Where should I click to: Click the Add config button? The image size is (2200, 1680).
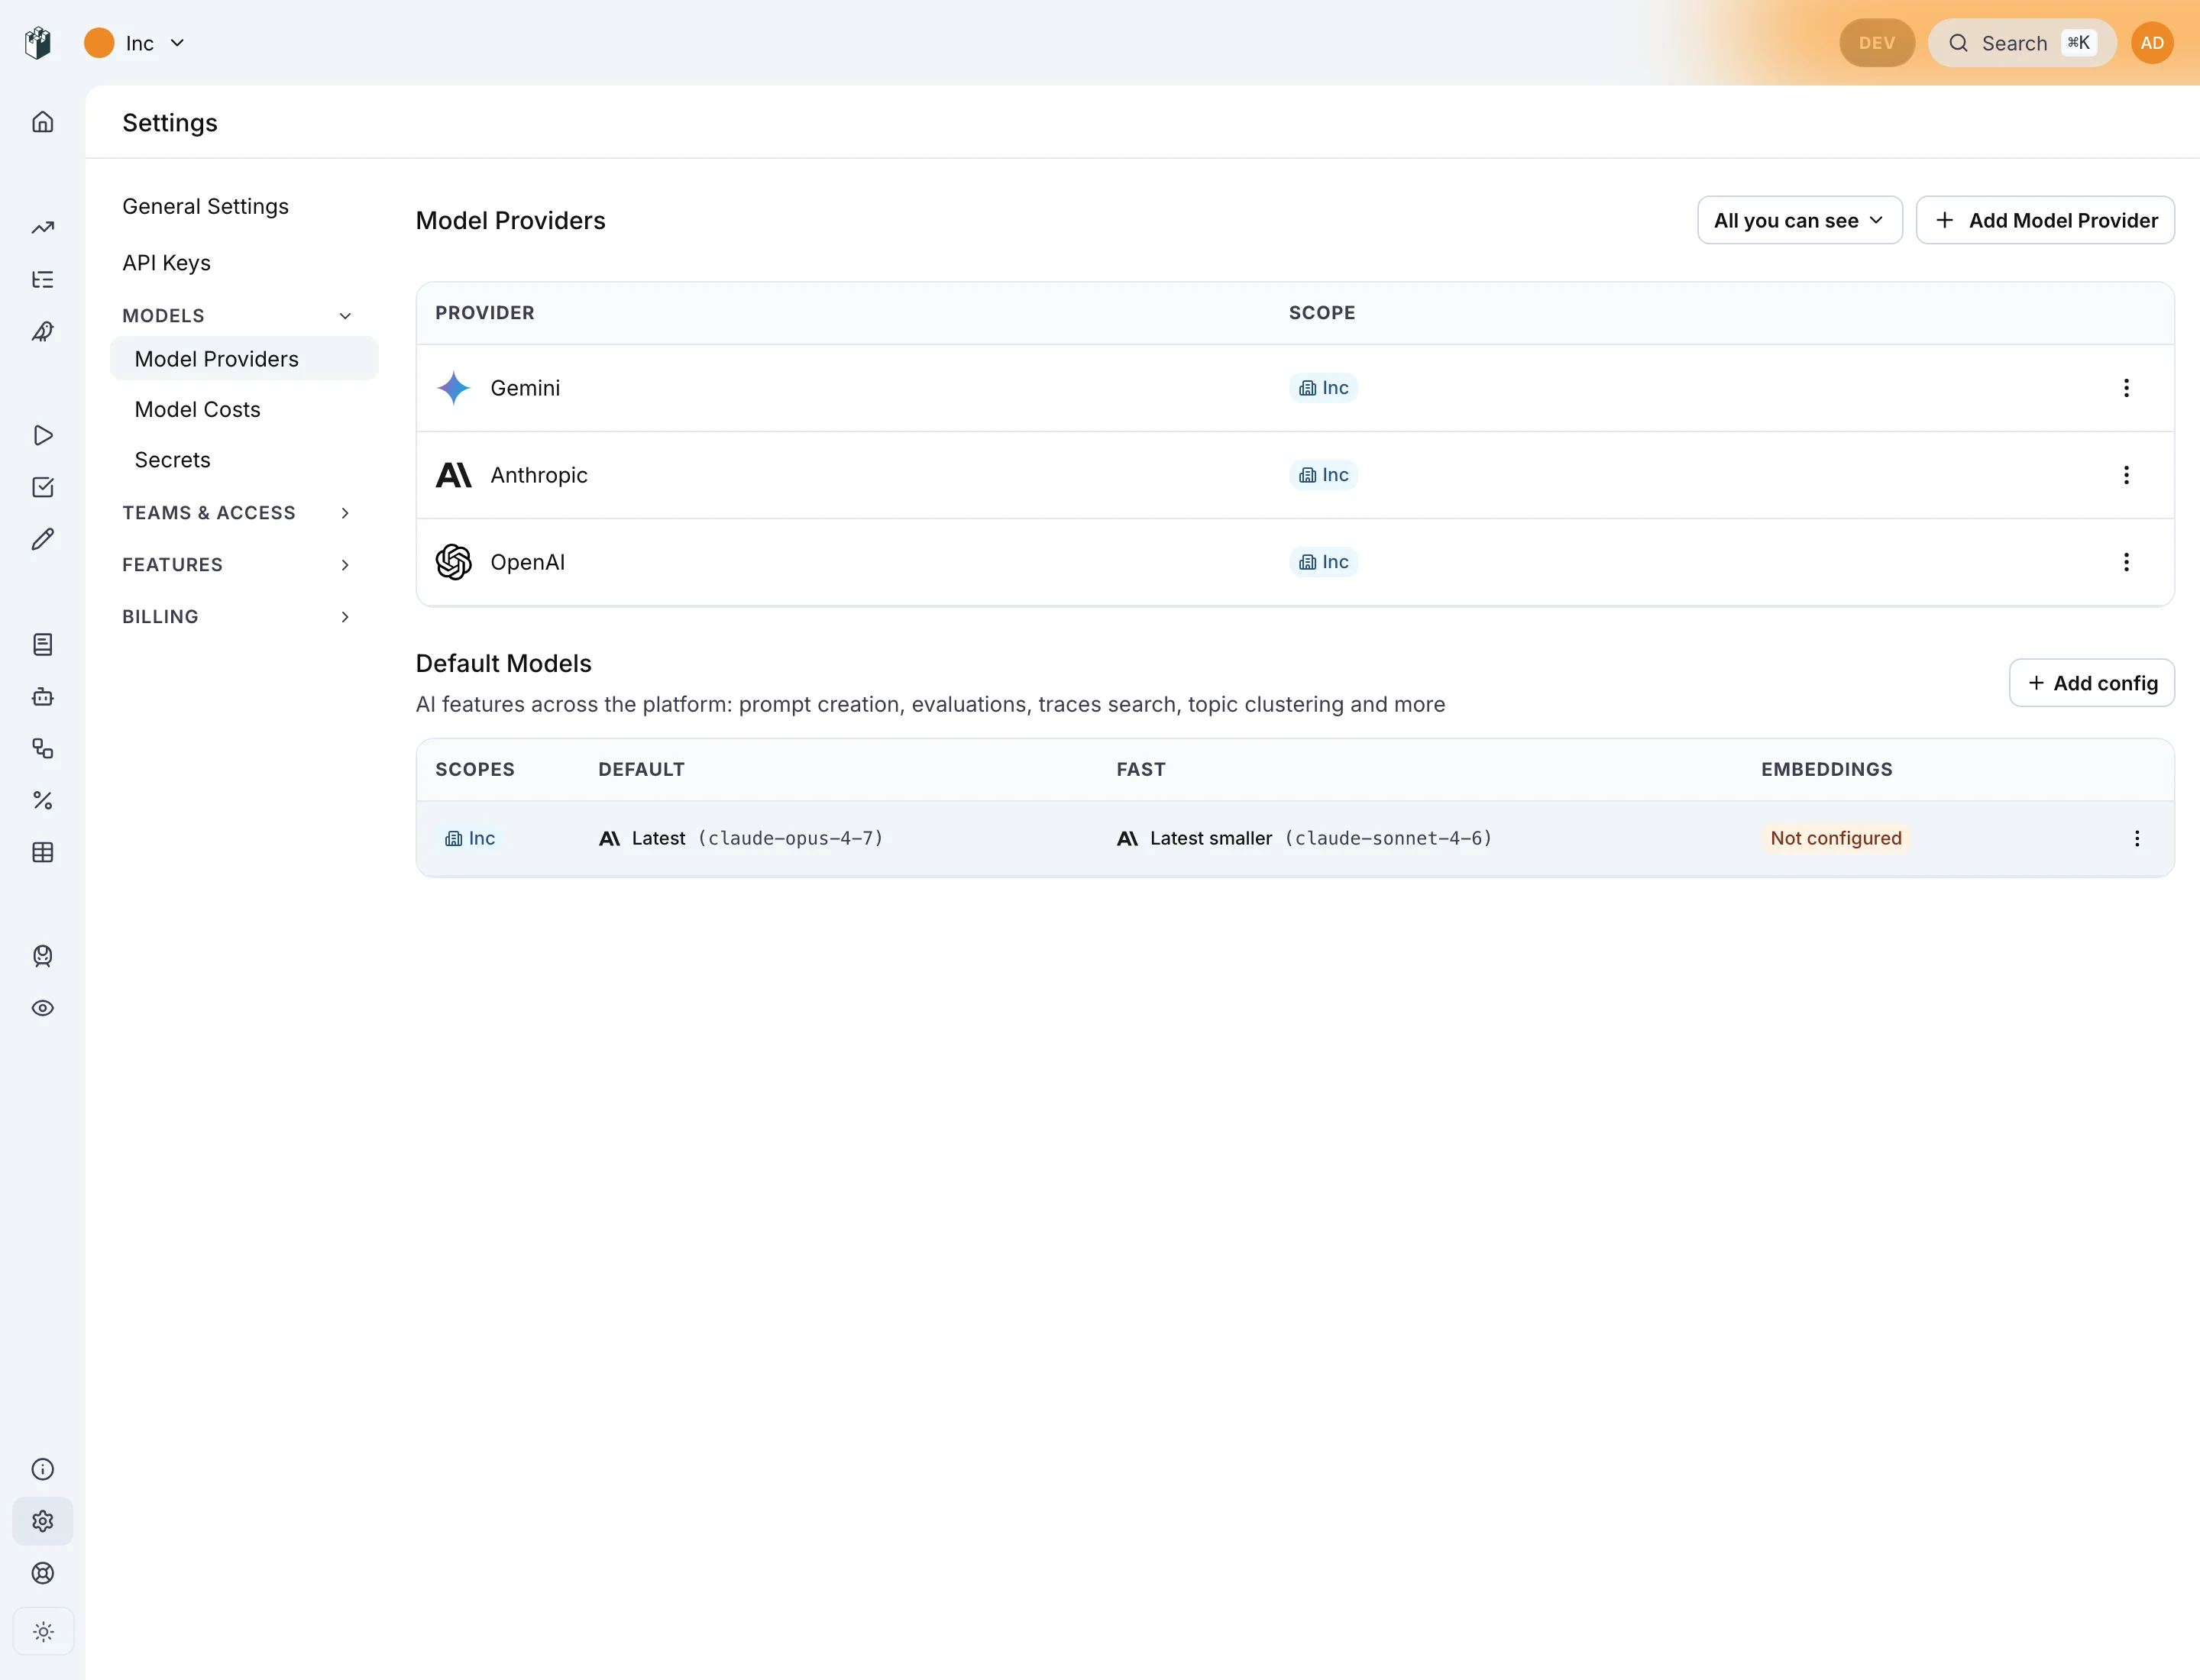pos(2091,684)
